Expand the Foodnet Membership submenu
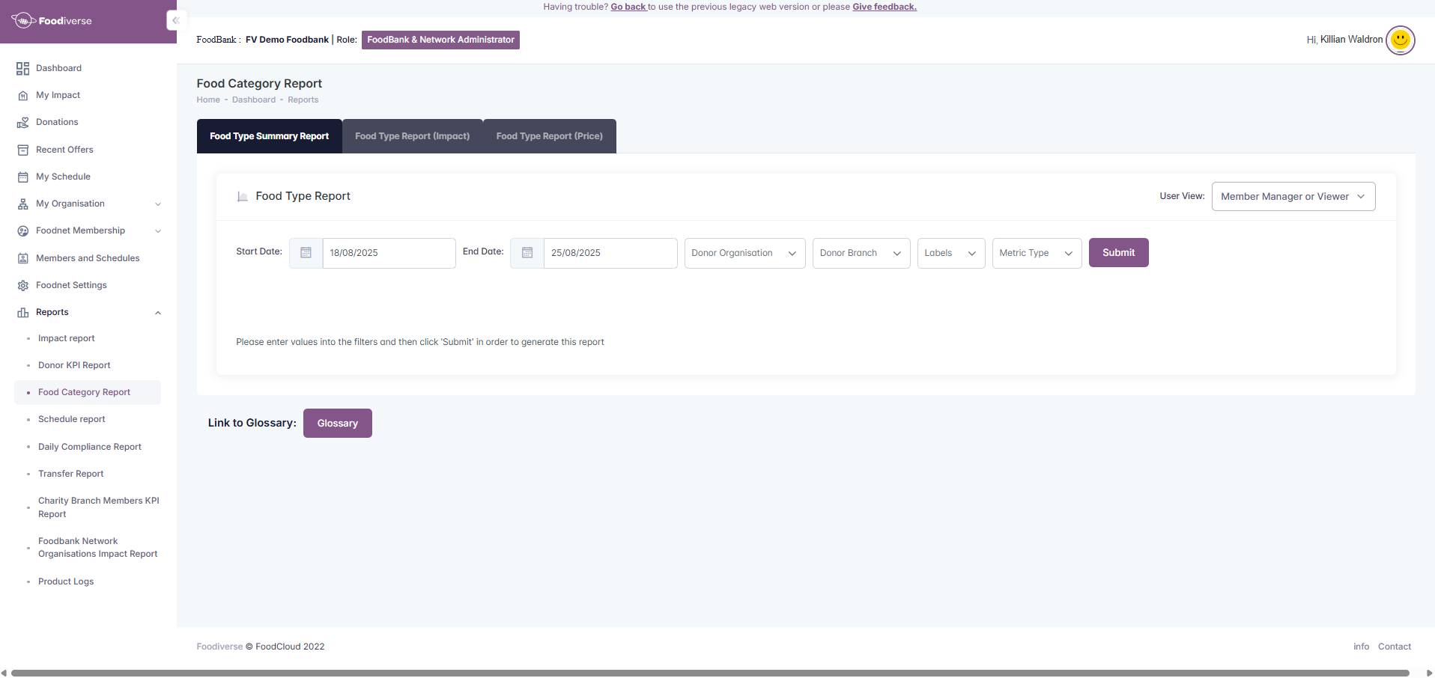 (x=158, y=231)
